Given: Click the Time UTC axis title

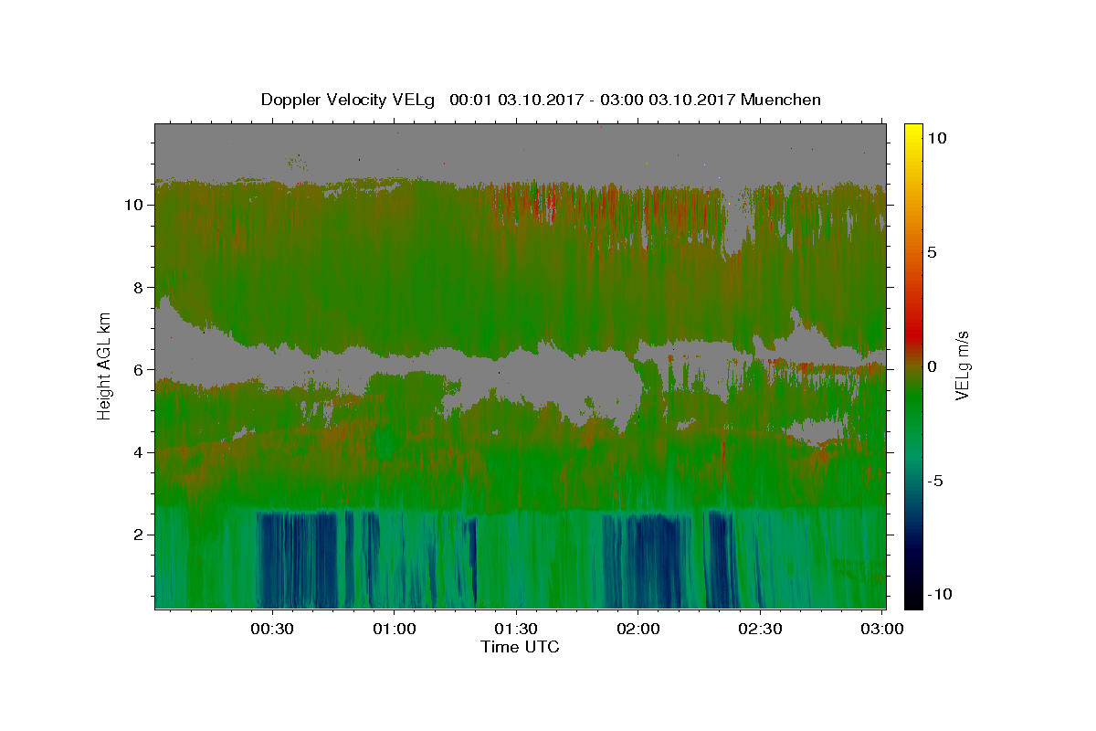Looking at the screenshot, I should (520, 647).
